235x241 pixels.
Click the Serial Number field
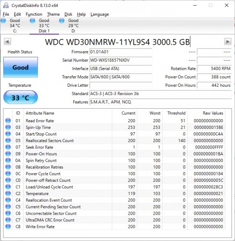click(x=121, y=60)
